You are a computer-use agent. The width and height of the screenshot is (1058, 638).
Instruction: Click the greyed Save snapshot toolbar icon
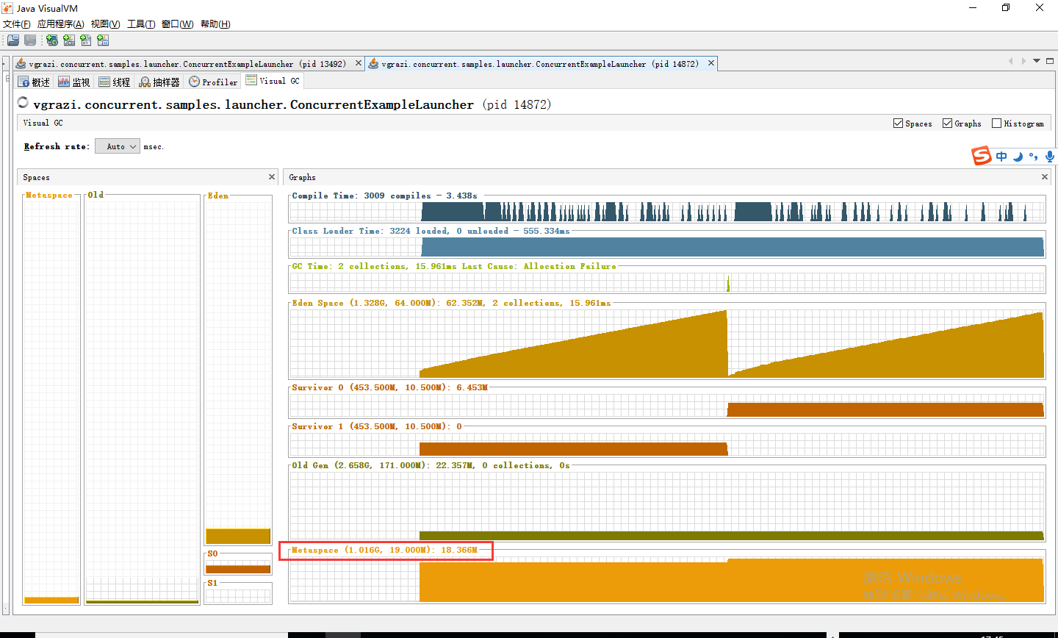(x=30, y=40)
